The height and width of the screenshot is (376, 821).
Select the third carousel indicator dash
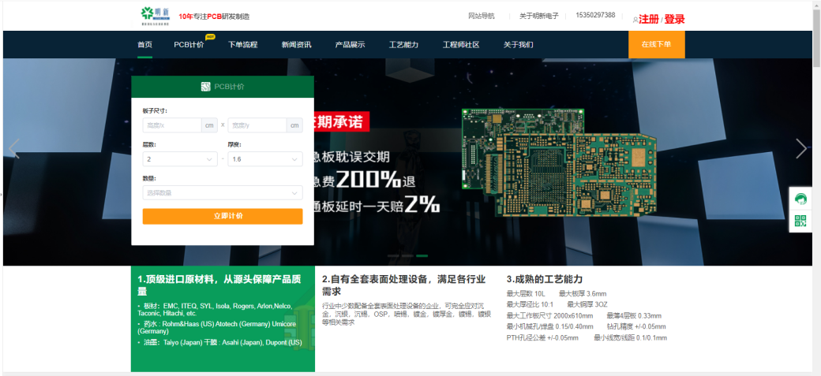coord(422,256)
